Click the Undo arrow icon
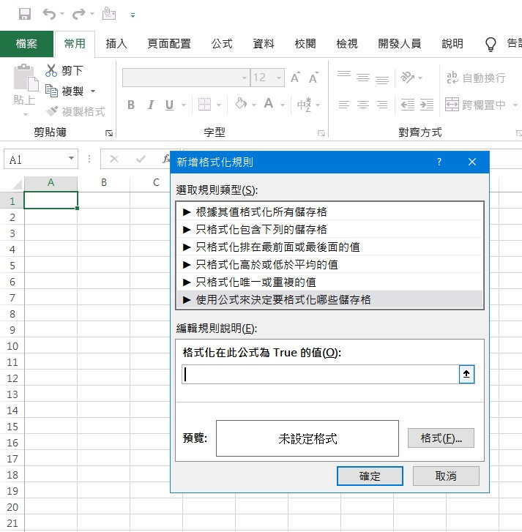The width and height of the screenshot is (522, 532). pyautogui.click(x=49, y=14)
